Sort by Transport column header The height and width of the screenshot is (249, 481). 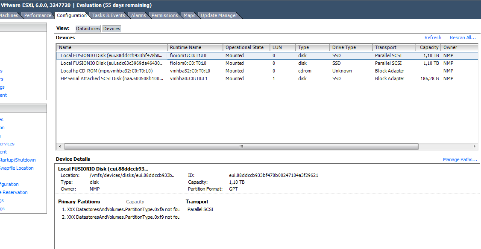393,47
